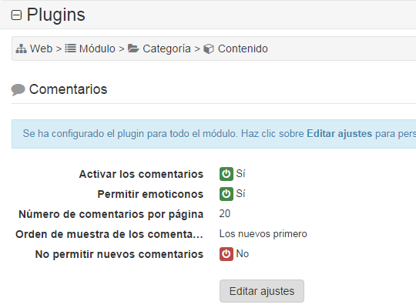
Task: Open the Web breadcrumb
Action: click(41, 49)
